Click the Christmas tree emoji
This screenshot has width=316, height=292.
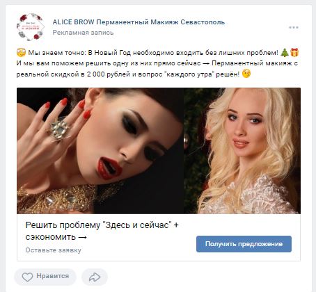285,52
